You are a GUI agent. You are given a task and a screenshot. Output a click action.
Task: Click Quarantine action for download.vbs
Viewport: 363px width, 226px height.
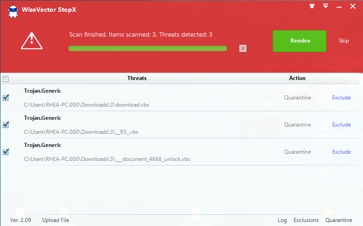tap(297, 98)
